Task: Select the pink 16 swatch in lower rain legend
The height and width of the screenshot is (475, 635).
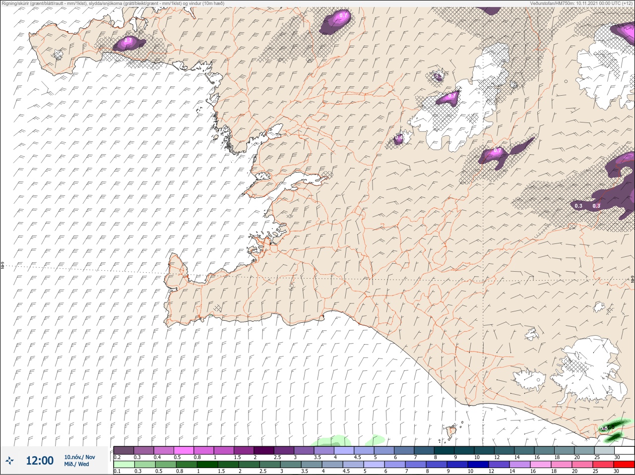Action: [x=541, y=465]
